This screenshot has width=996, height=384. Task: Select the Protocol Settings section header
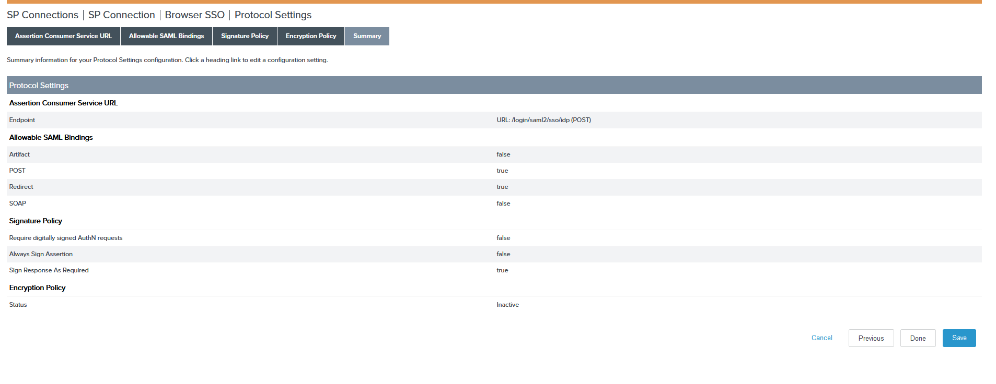494,85
